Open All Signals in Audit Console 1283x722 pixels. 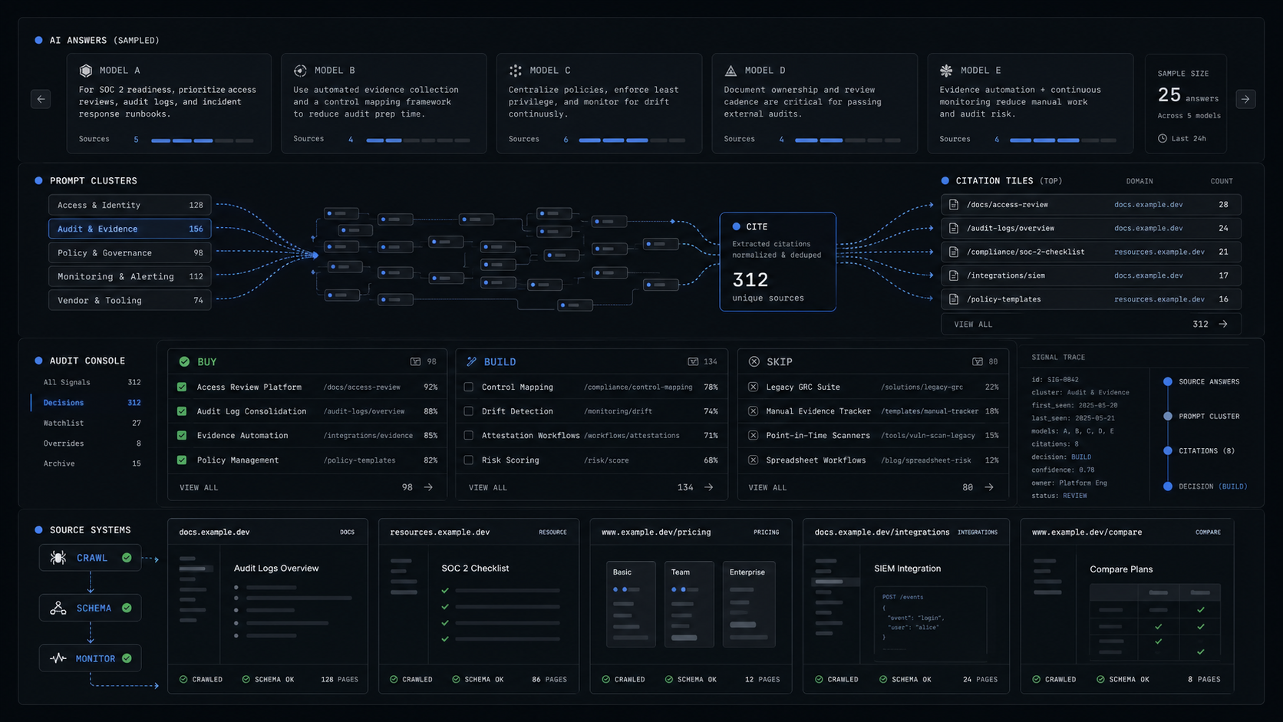point(91,382)
